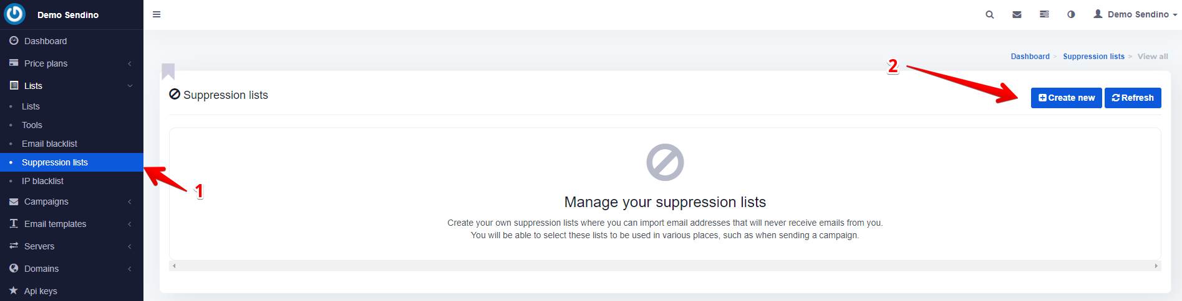Screen dimensions: 1182x301
Task: Expand the Campaigns sidebar menu
Action: [72, 201]
